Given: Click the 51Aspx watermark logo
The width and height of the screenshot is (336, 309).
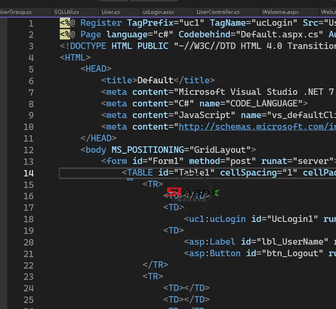Looking at the screenshot, I should 193,193.
